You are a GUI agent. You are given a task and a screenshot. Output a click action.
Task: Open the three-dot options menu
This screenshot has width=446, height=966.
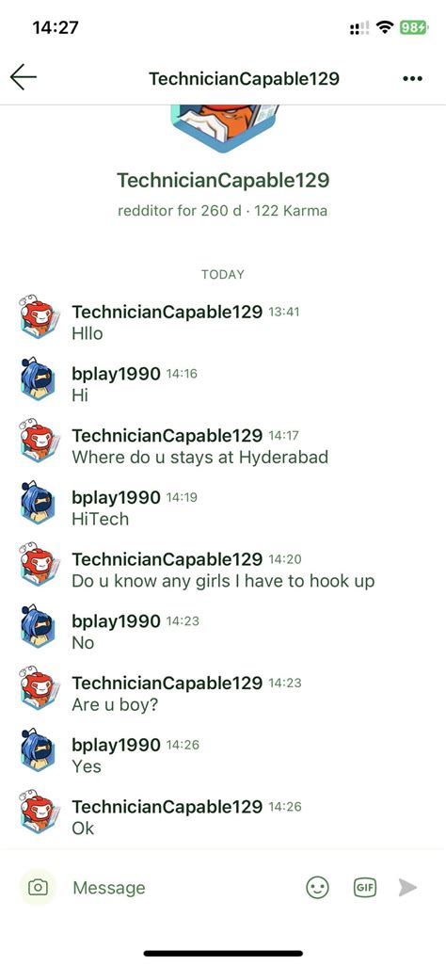(x=412, y=79)
